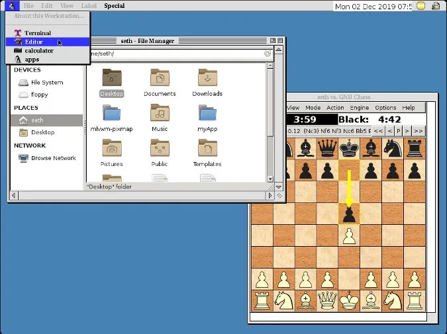
Task: Open the Engine menu in GNU Chess
Action: (x=360, y=108)
